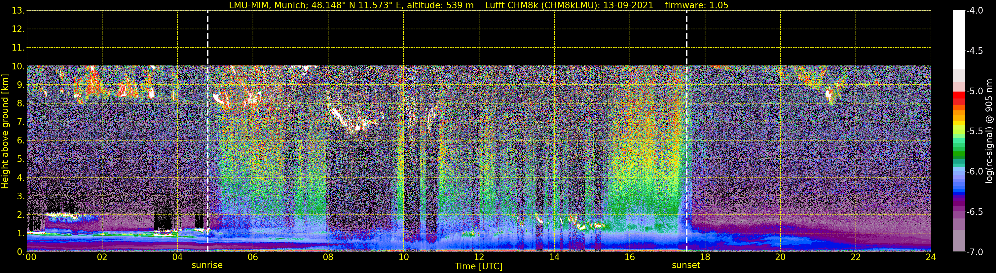Image resolution: width=996 pixels, height=273 pixels.
Task: Click the 'Time [UTC]' axis label
Action: click(479, 266)
